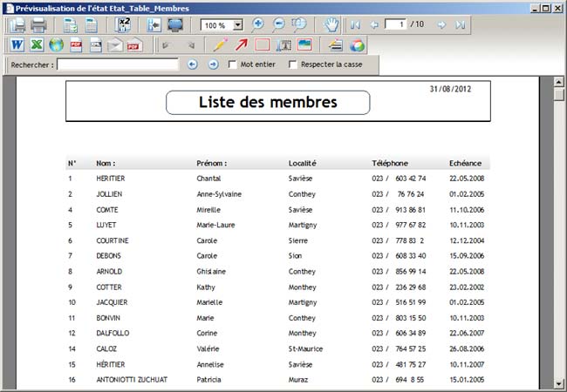
Task: Click the first name Ghislaine
Action: tap(211, 272)
